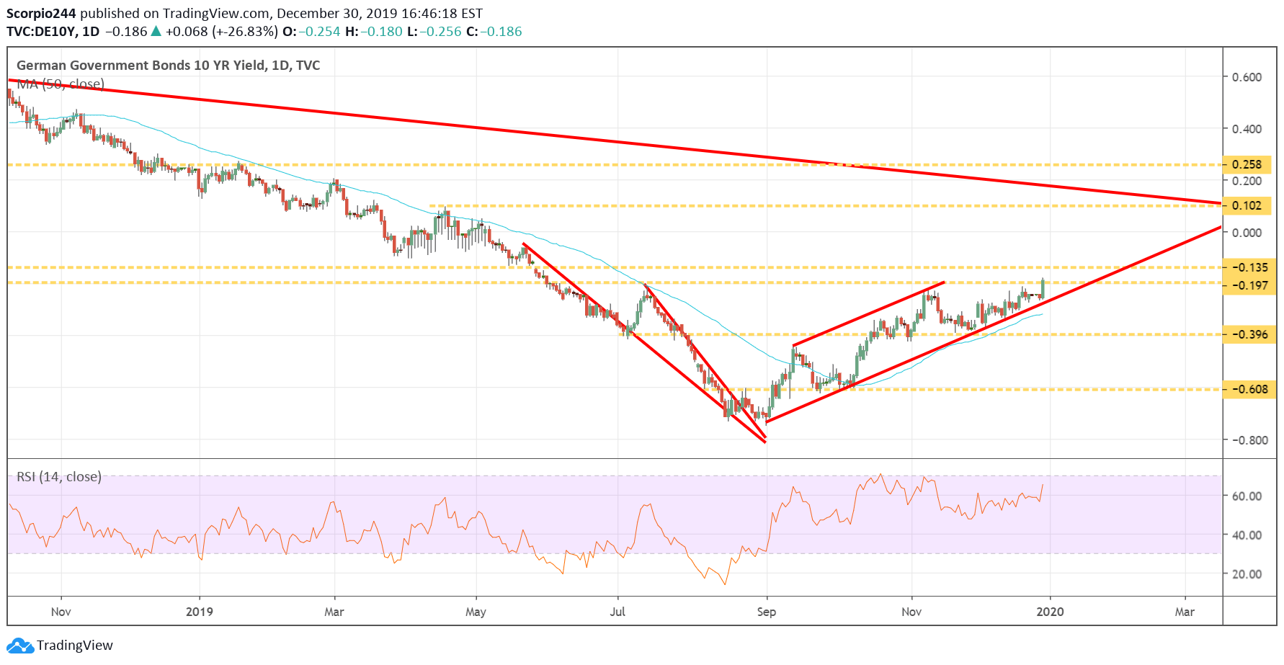Click the RSI 60.00 scale value
The image size is (1284, 665).
[x=1247, y=496]
